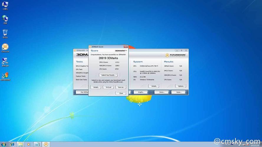Click the Demo... button
The image size is (262, 147).
[162, 92]
